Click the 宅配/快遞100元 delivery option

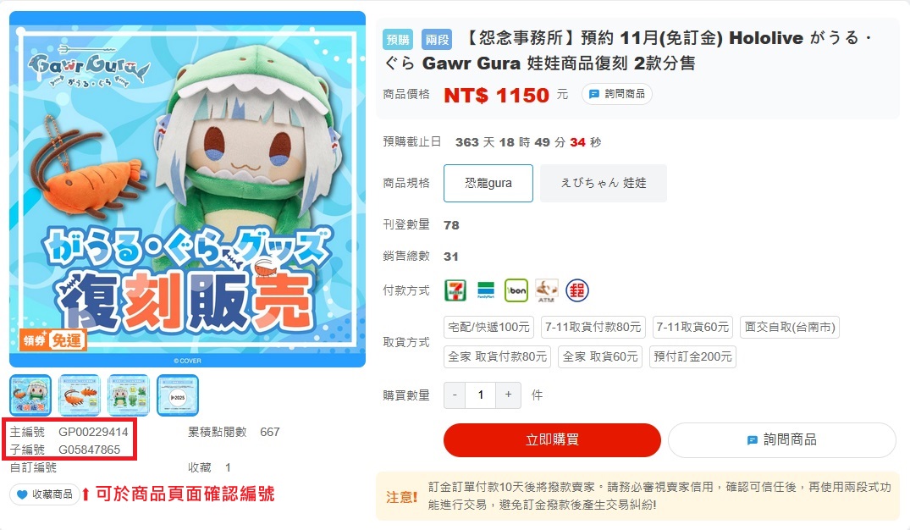(x=488, y=328)
